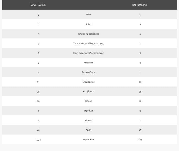
Task: Select the Γκολ row label
Action: [88, 15]
